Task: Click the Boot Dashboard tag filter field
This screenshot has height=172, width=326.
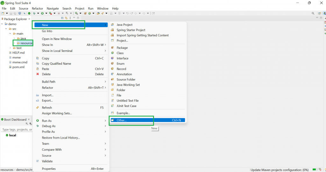Action: (x=17, y=129)
